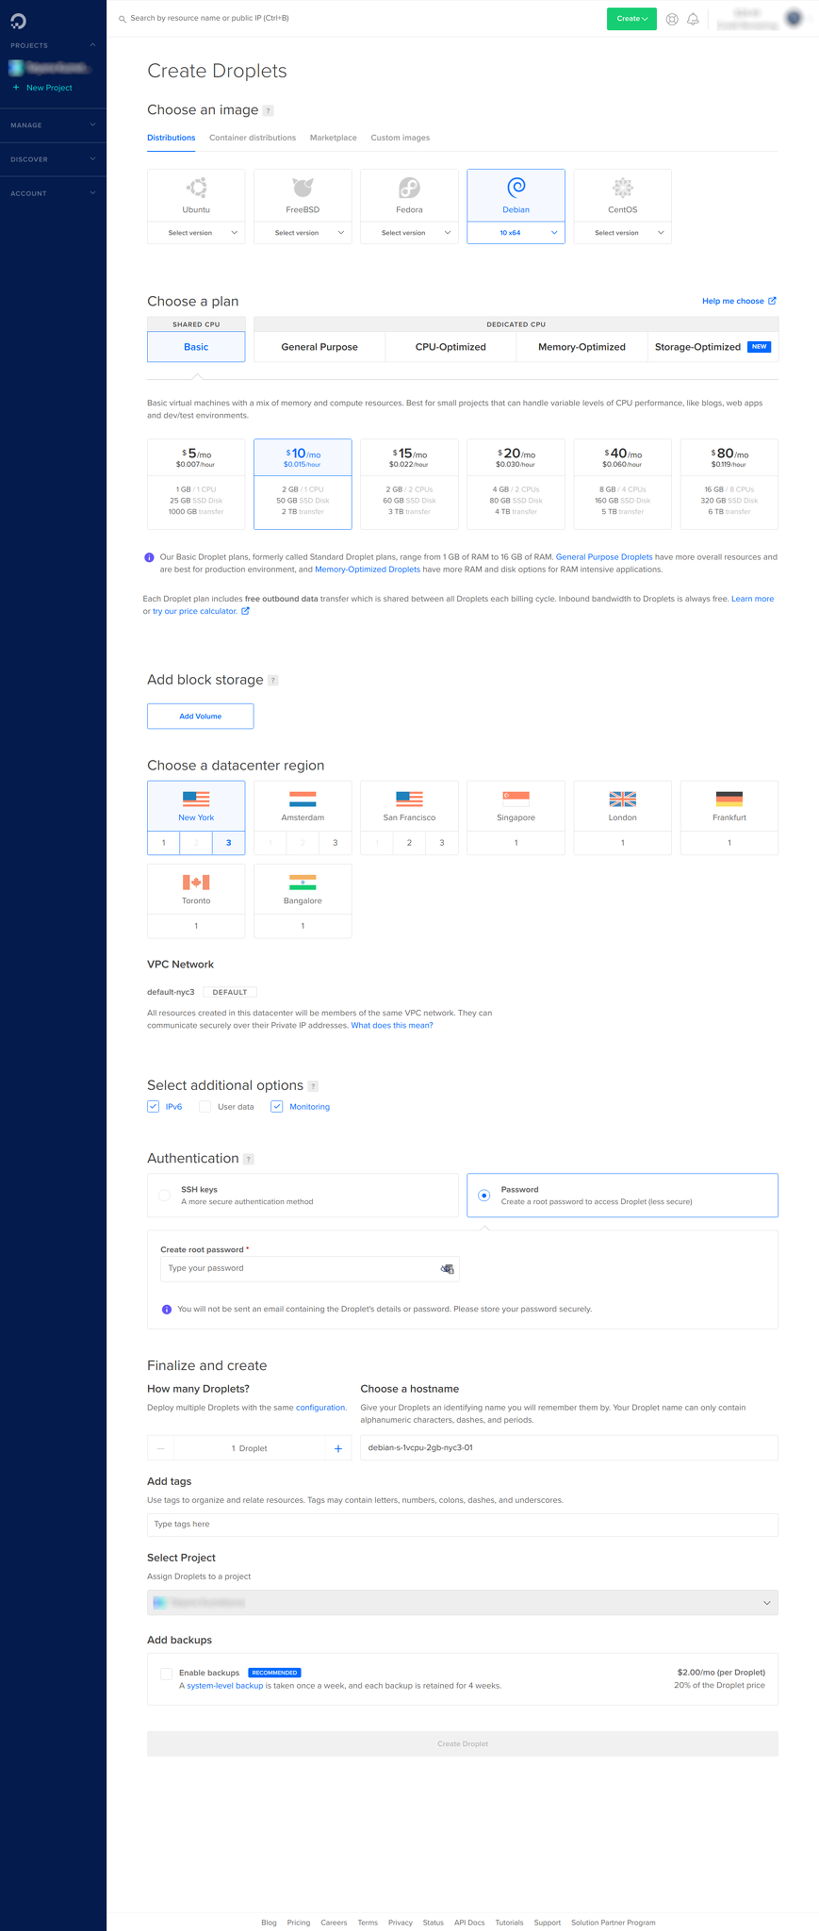
Task: Choose the New York flag region
Action: [x=196, y=799]
